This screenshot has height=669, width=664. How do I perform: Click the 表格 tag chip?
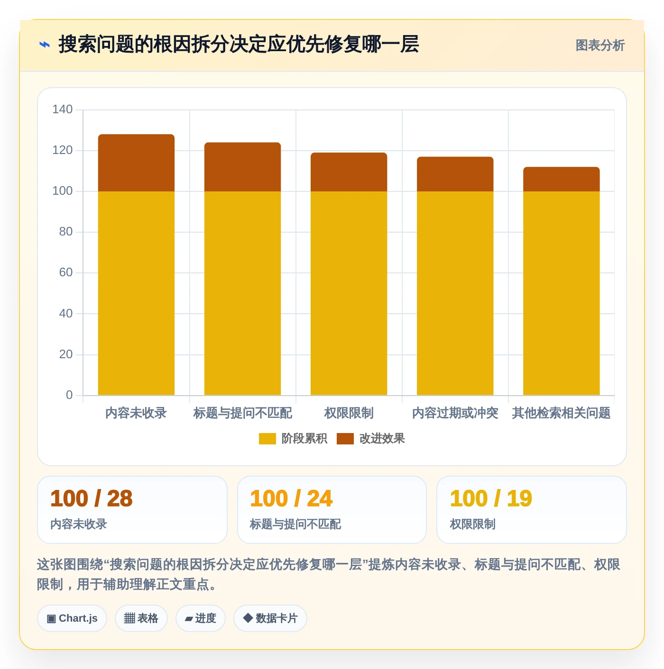click(x=141, y=618)
